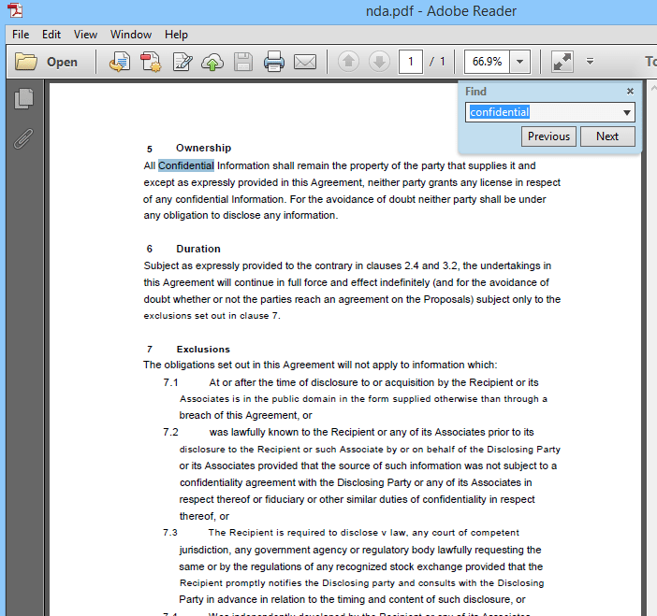Click the Save floppy disk icon
The height and width of the screenshot is (616, 657).
[x=243, y=62]
